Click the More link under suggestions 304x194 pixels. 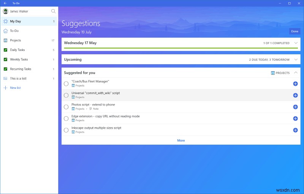coord(181,140)
